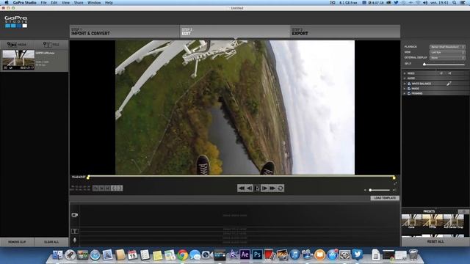Viewport: 470px width, 264px height.
Task: Click the fast forward button
Action: [272, 188]
